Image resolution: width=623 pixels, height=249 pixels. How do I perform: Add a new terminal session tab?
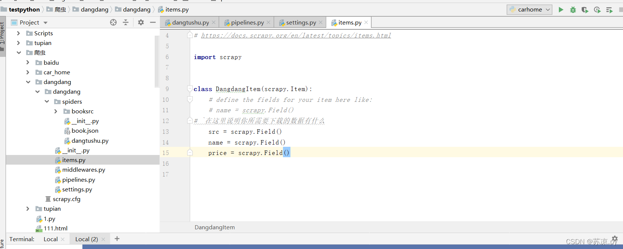(x=117, y=239)
